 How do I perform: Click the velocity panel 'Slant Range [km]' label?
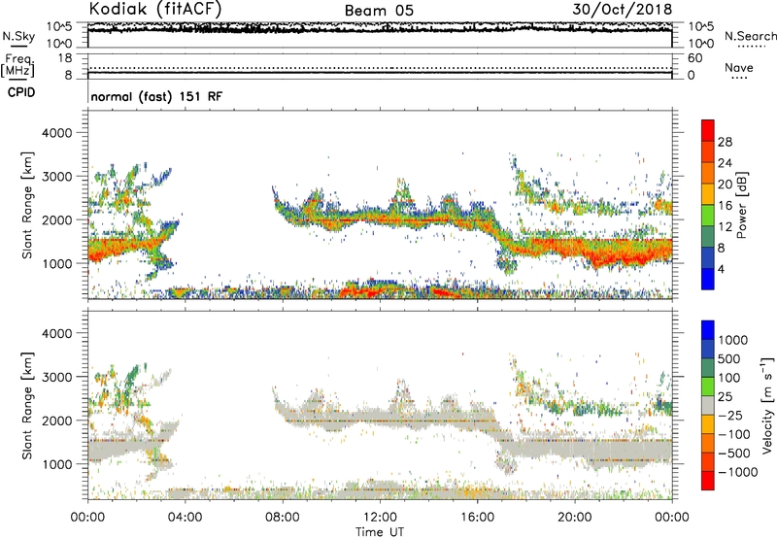[x=28, y=406]
